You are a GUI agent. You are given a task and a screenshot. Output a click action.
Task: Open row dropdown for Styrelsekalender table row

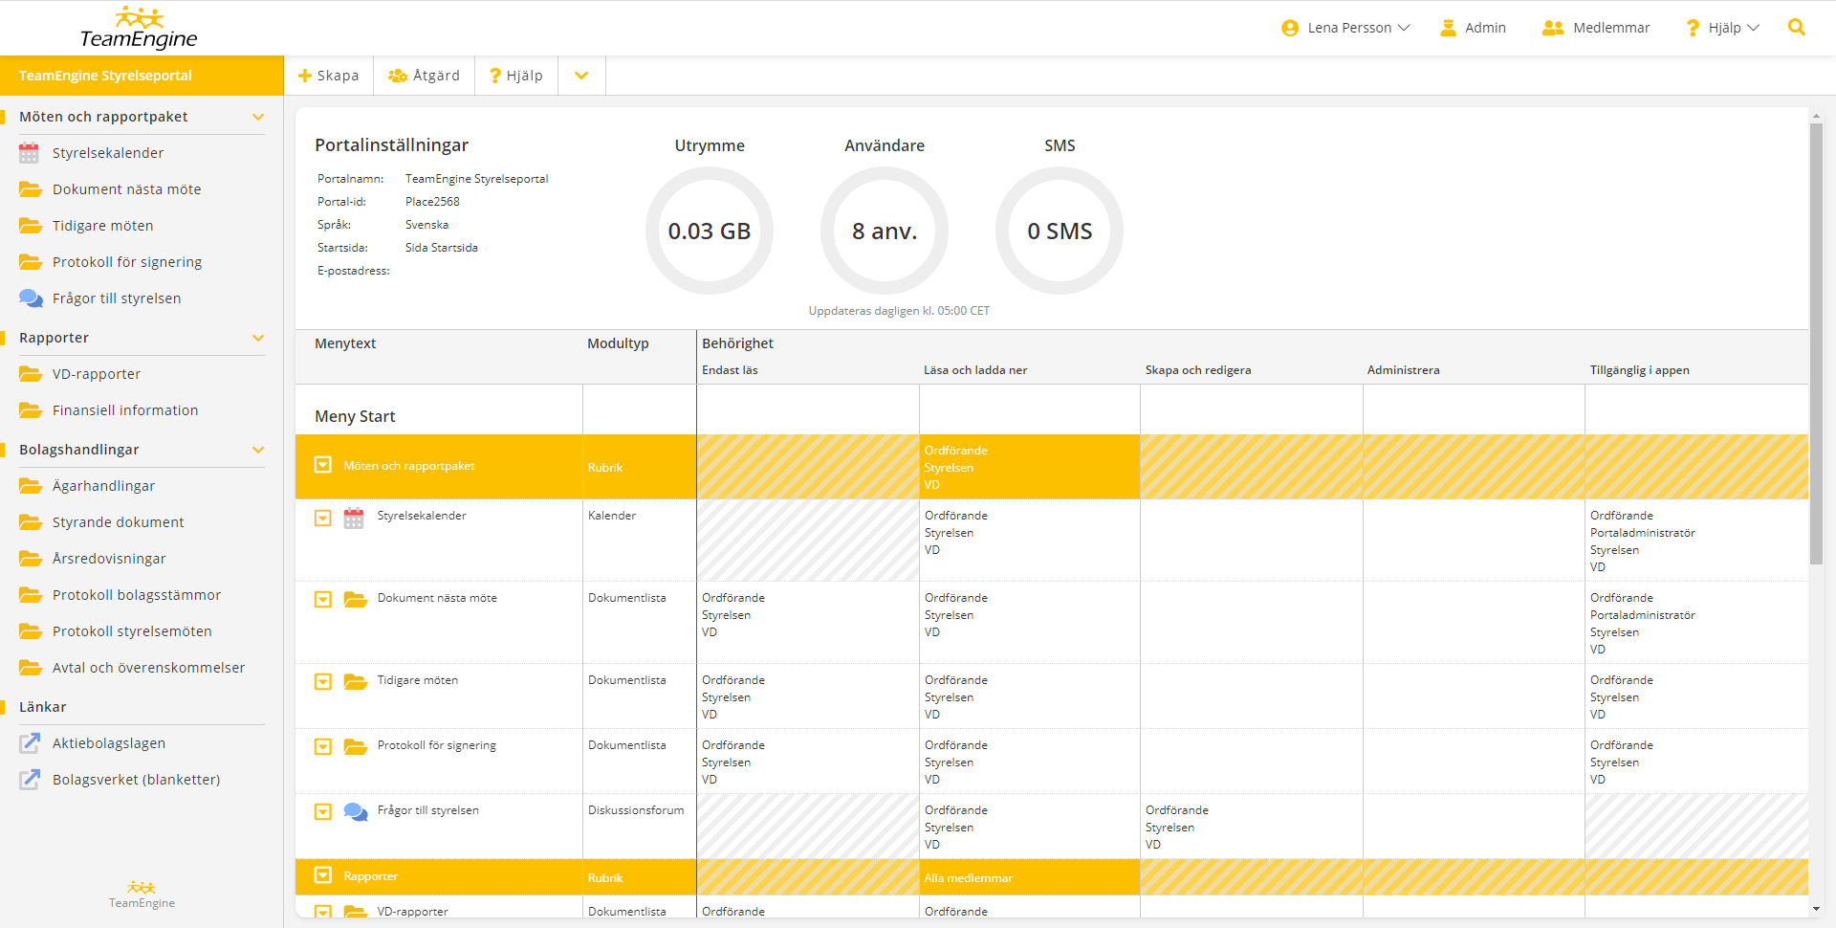pyautogui.click(x=323, y=519)
